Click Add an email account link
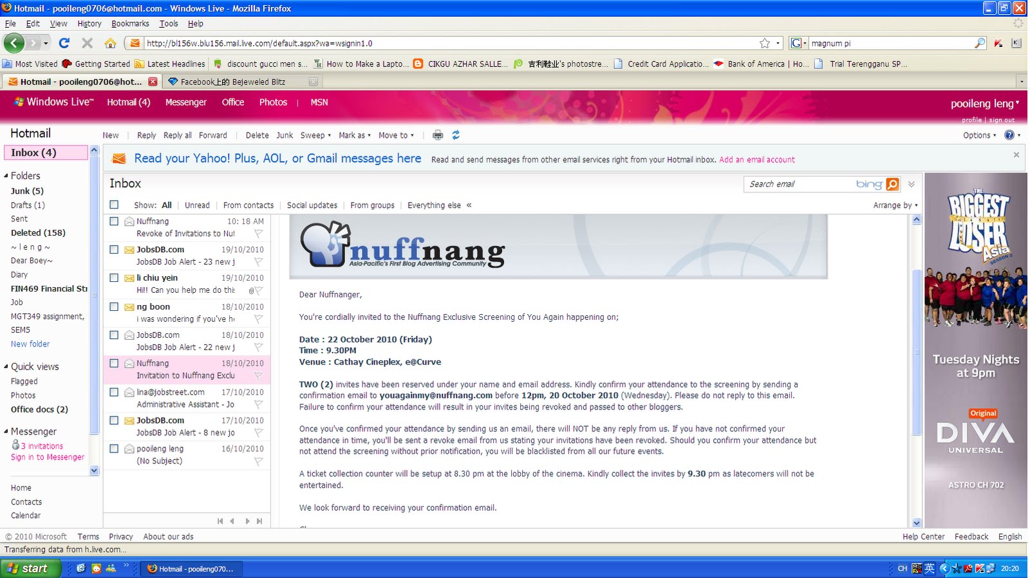1030x578 pixels. point(757,160)
